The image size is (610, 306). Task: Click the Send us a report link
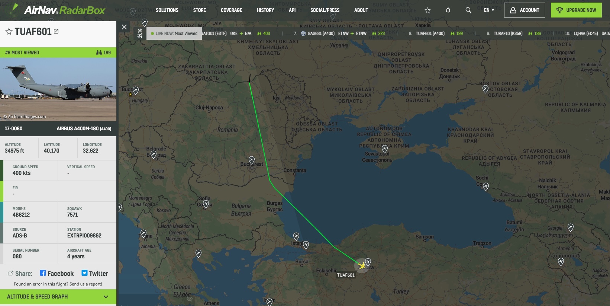tap(85, 284)
